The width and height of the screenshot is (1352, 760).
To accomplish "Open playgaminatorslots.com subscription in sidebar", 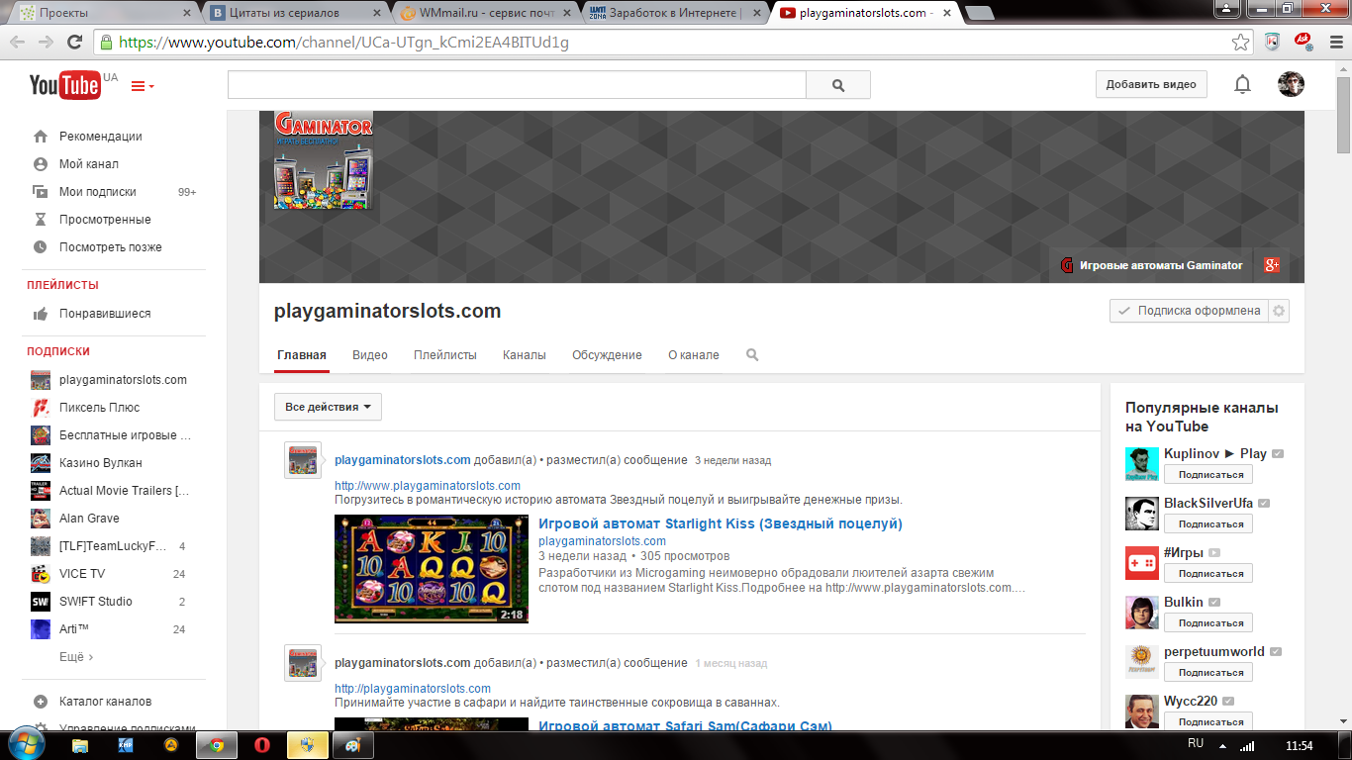I will (123, 380).
